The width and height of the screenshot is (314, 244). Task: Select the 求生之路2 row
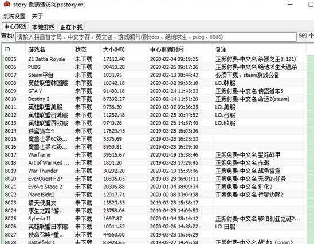point(154,211)
